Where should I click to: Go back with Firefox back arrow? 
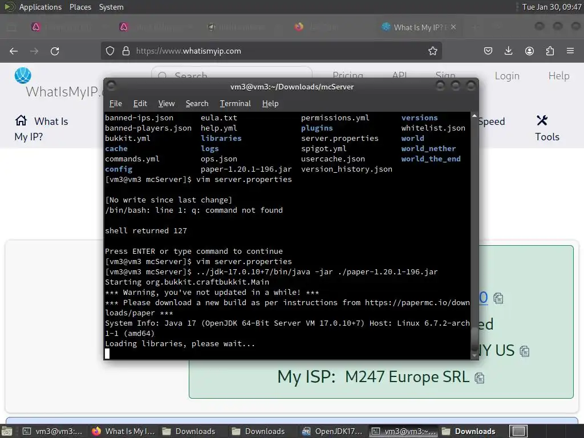click(x=14, y=51)
